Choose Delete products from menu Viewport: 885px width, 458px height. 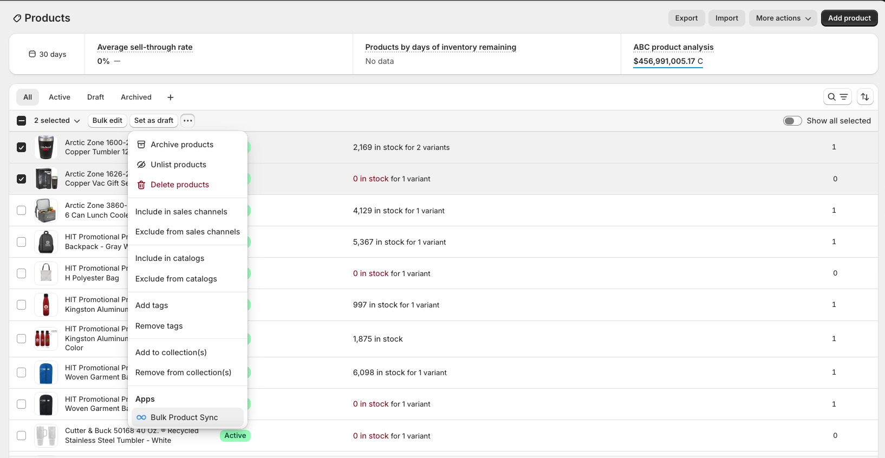click(x=187, y=185)
